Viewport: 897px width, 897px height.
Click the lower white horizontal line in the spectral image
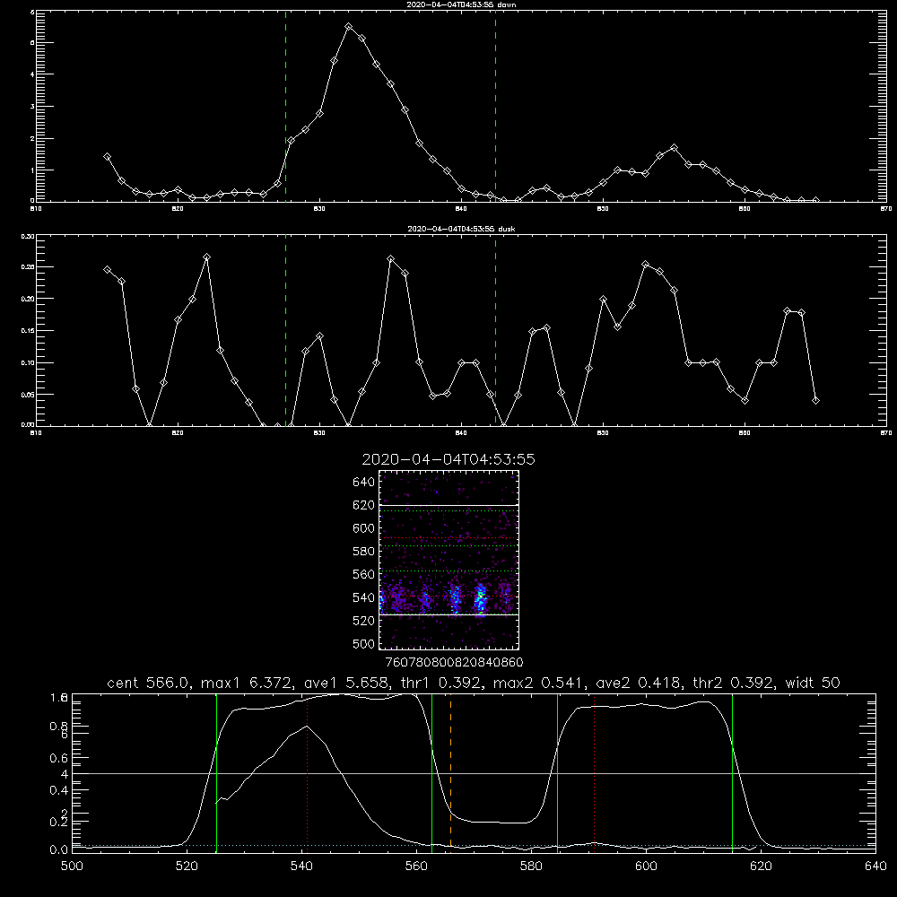coord(449,614)
